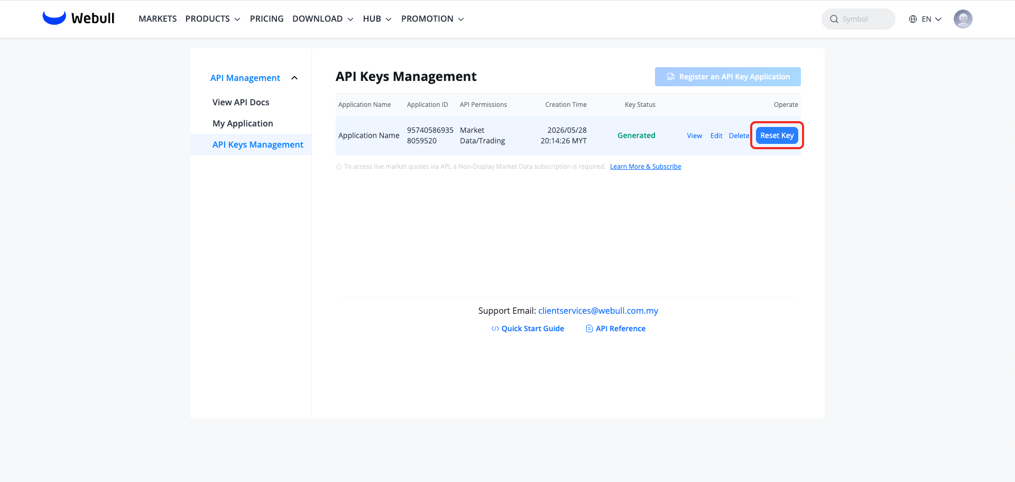Expand the HUB dropdown menu

[377, 19]
